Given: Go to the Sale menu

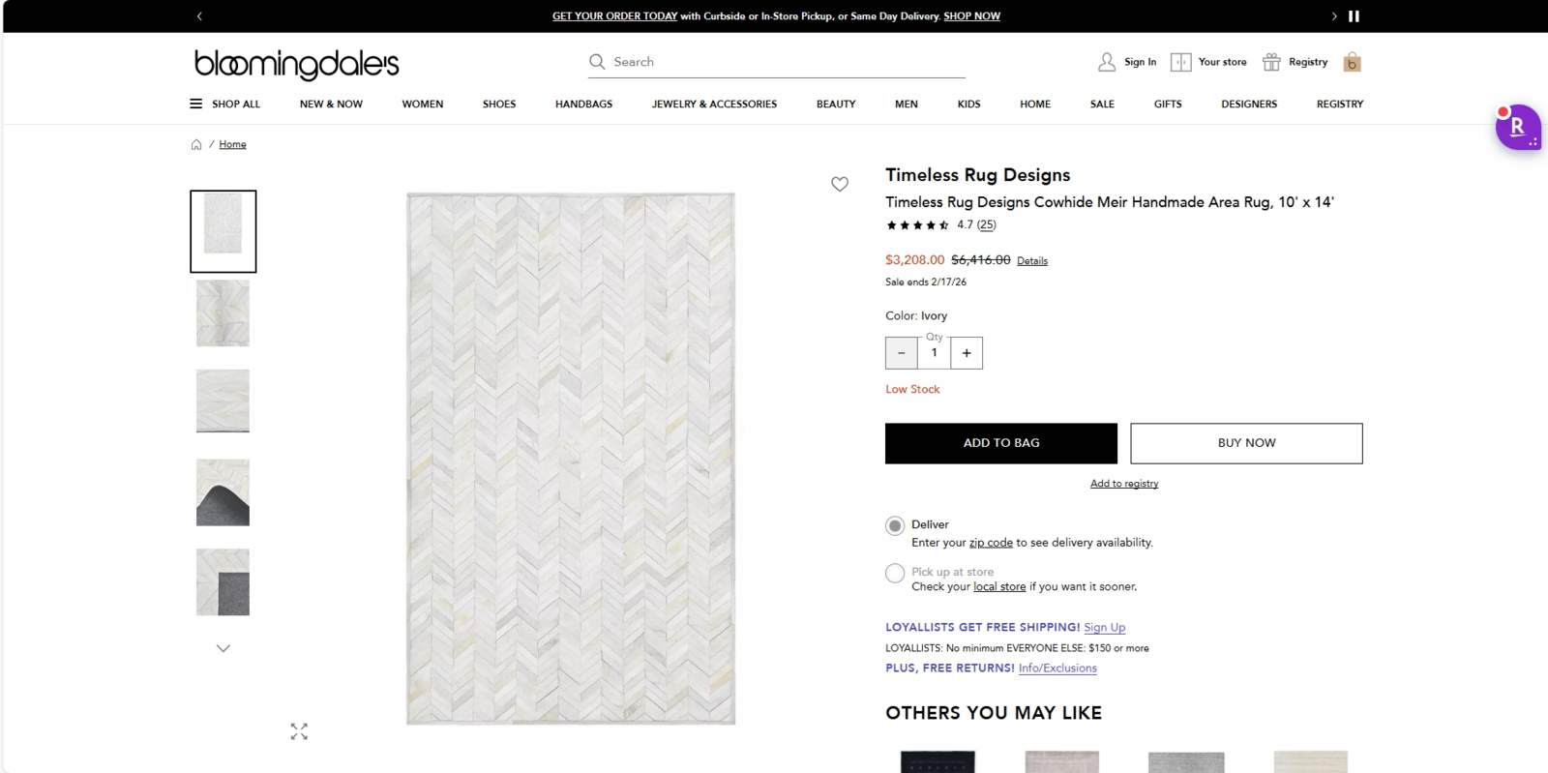Looking at the screenshot, I should click(1102, 104).
